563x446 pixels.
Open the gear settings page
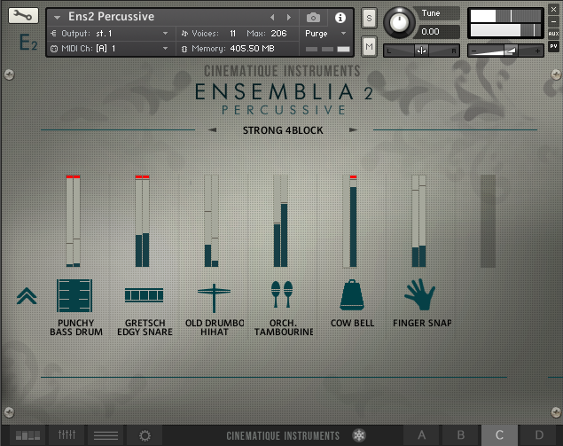coord(145,436)
